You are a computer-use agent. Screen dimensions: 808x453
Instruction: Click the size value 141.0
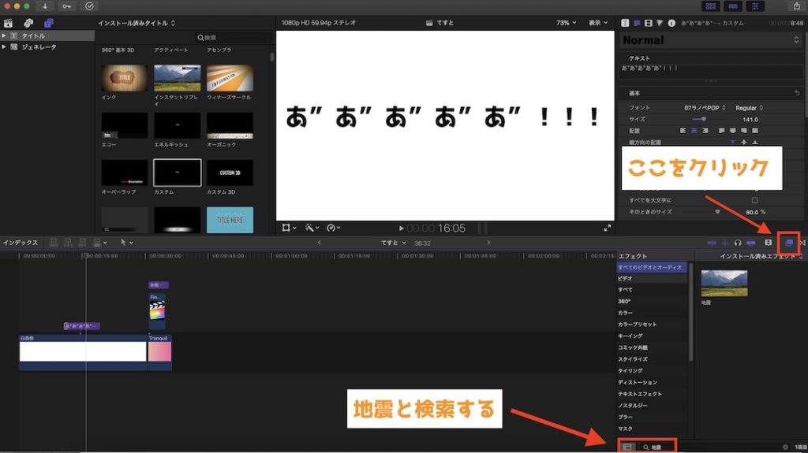click(750, 120)
